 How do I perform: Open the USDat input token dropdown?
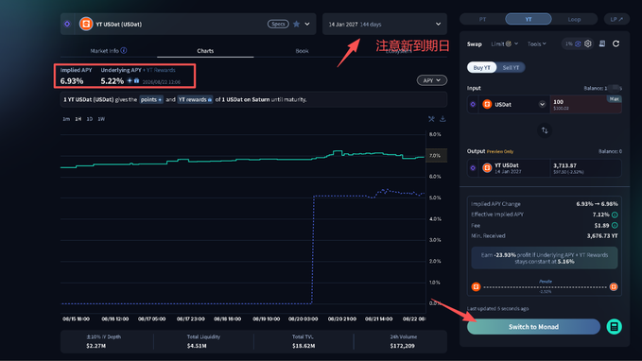click(x=514, y=104)
